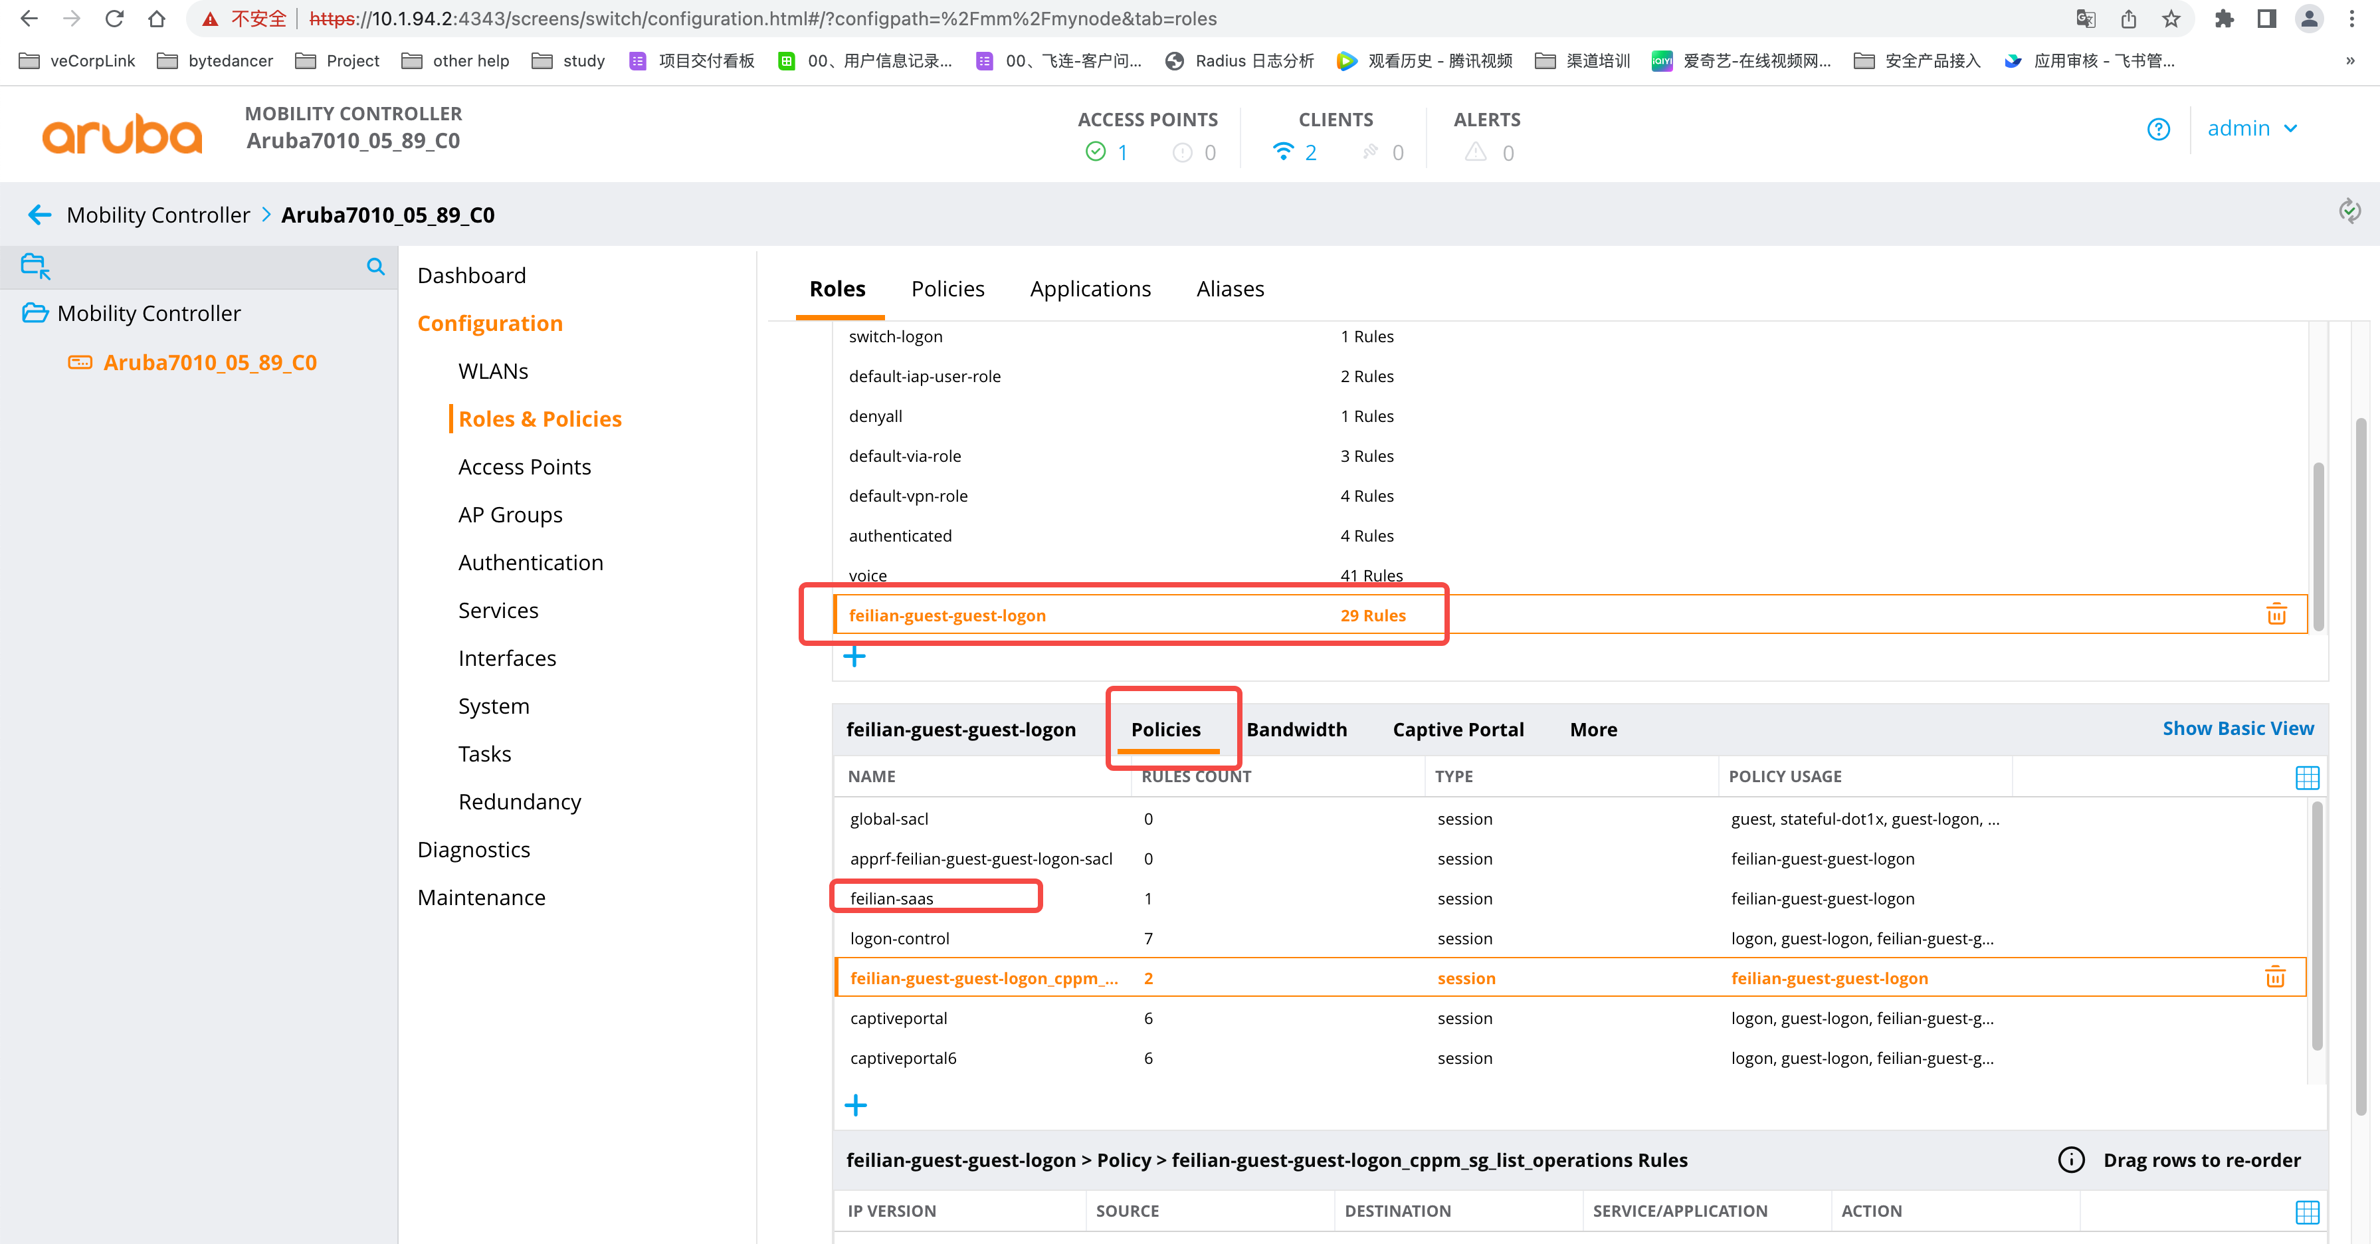Open WLANs configuration page

click(x=492, y=371)
